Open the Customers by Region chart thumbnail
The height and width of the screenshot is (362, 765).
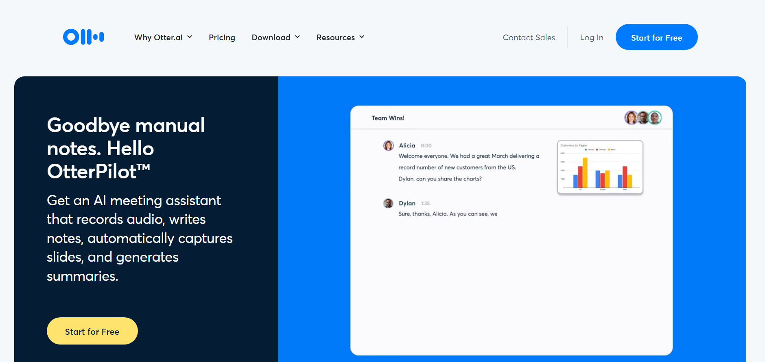600,167
